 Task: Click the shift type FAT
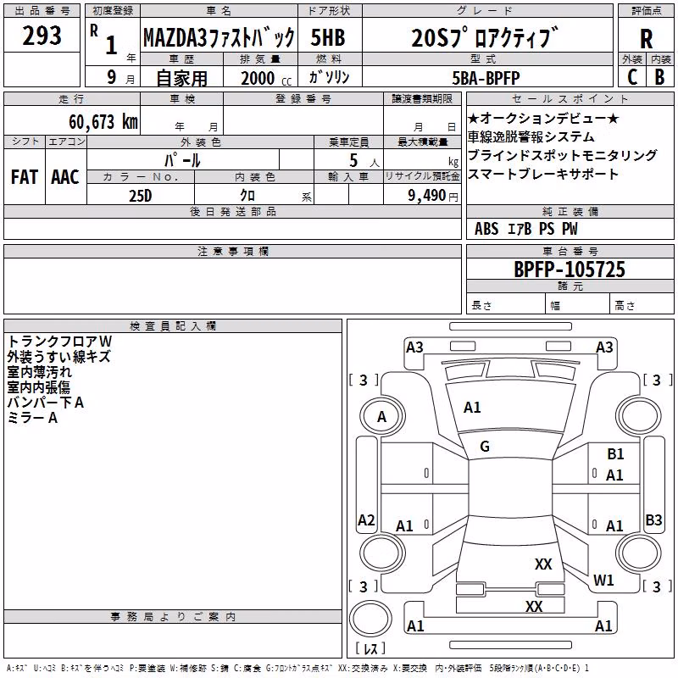[x=25, y=177]
